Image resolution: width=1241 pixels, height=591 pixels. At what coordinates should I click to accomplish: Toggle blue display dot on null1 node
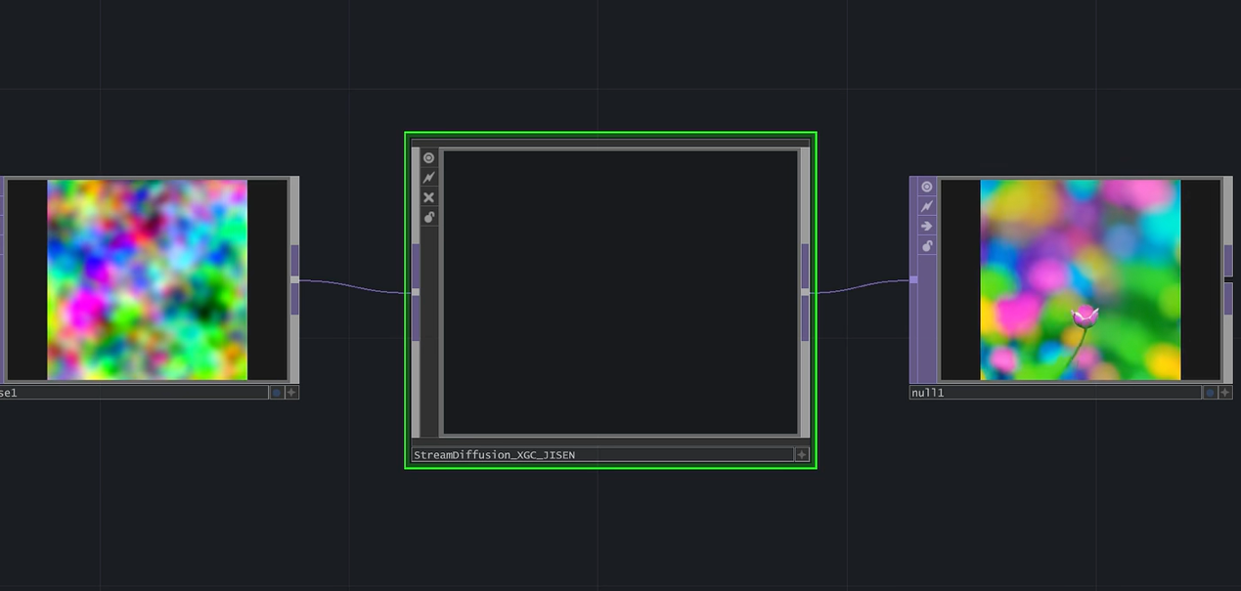(1210, 393)
